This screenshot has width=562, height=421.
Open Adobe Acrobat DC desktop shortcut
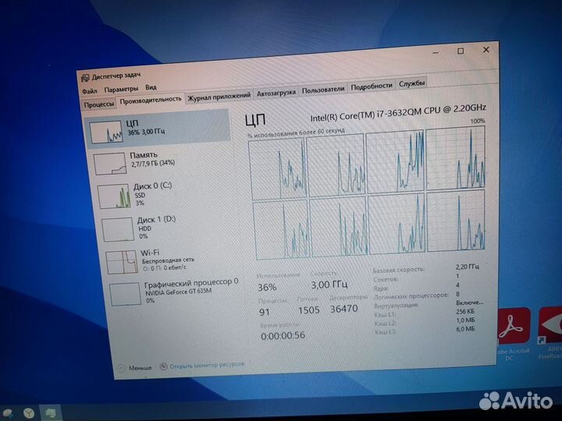[x=512, y=334]
